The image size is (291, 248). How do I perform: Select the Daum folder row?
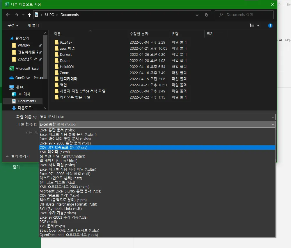(121, 60)
